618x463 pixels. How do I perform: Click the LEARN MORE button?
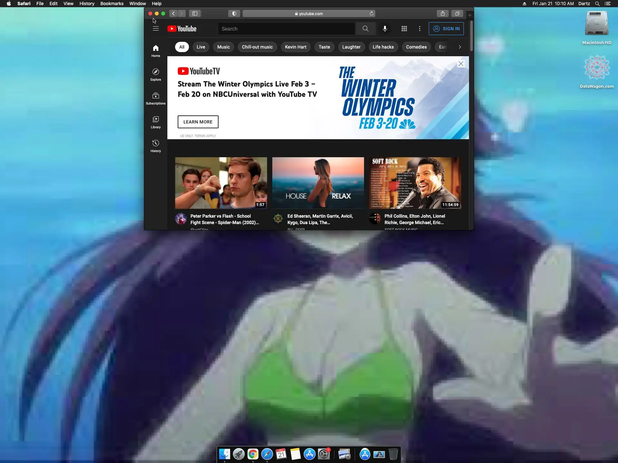(198, 122)
